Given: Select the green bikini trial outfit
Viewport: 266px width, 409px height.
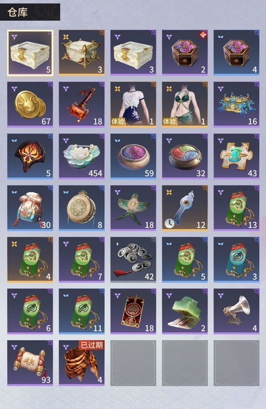Looking at the screenshot, I should (185, 104).
